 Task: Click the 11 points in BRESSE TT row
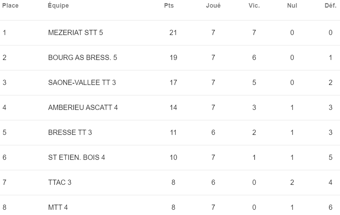(x=173, y=132)
